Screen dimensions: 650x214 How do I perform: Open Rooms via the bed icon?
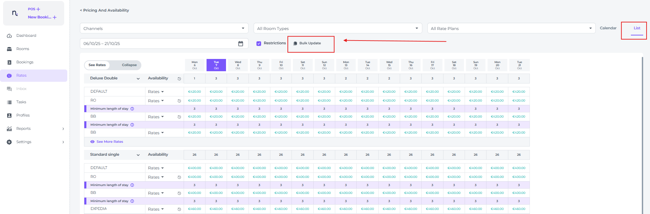click(x=9, y=49)
